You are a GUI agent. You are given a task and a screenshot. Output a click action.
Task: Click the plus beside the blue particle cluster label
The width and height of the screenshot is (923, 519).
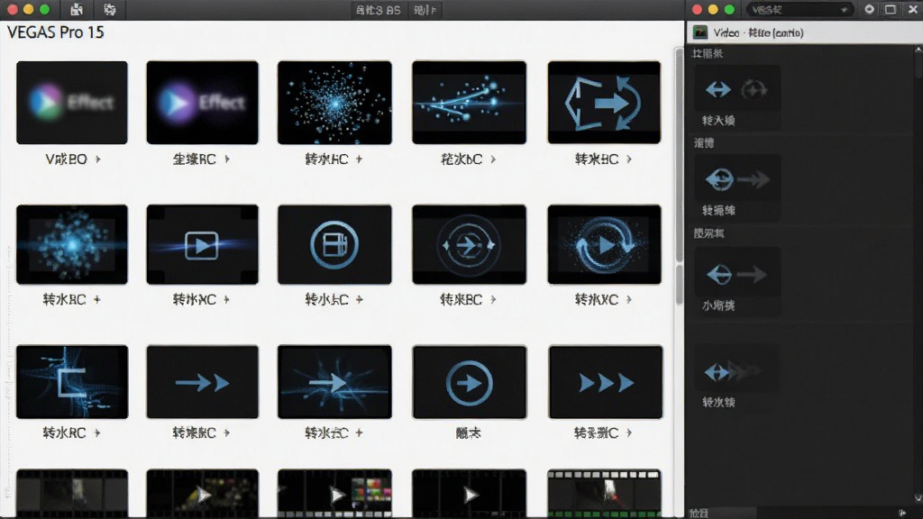click(x=97, y=299)
